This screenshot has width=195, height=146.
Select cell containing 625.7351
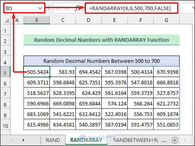click(88, 82)
